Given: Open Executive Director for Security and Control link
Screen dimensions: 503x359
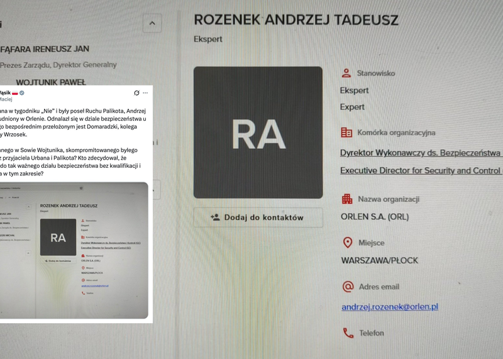Looking at the screenshot, I should click(421, 170).
